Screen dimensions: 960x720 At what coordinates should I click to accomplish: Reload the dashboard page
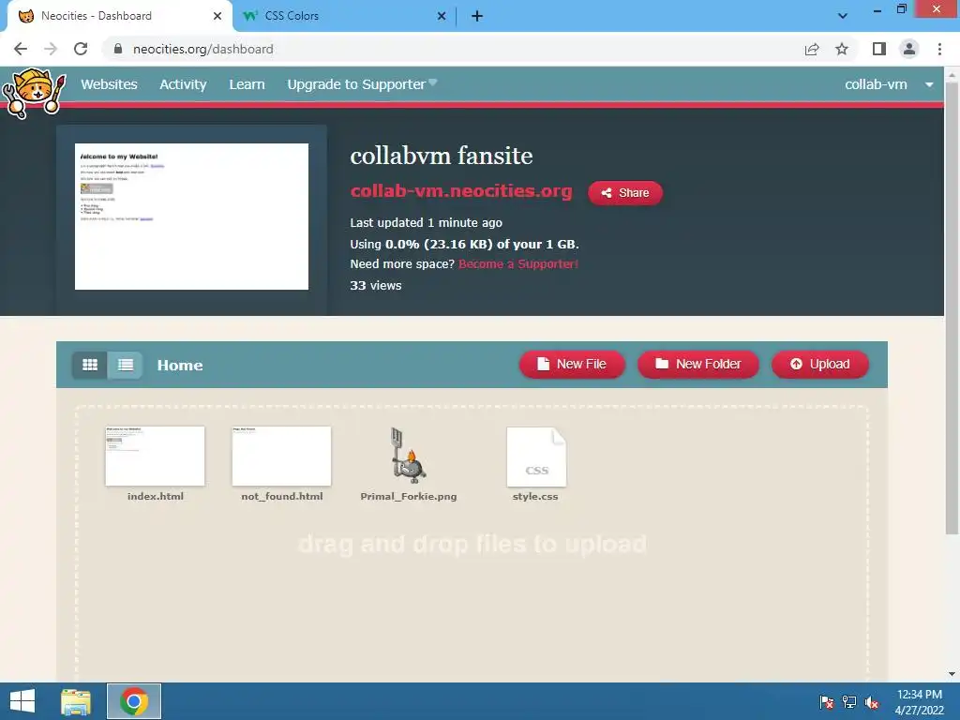(x=81, y=49)
